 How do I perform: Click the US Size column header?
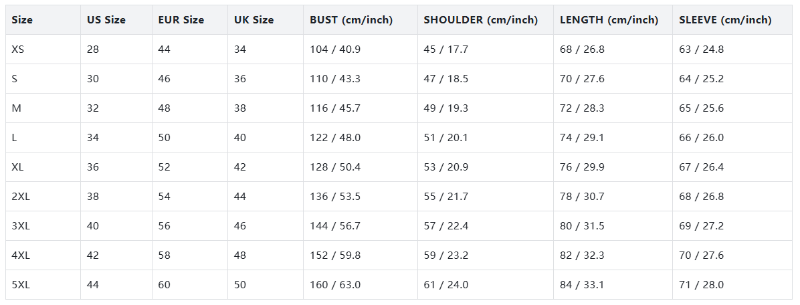106,20
